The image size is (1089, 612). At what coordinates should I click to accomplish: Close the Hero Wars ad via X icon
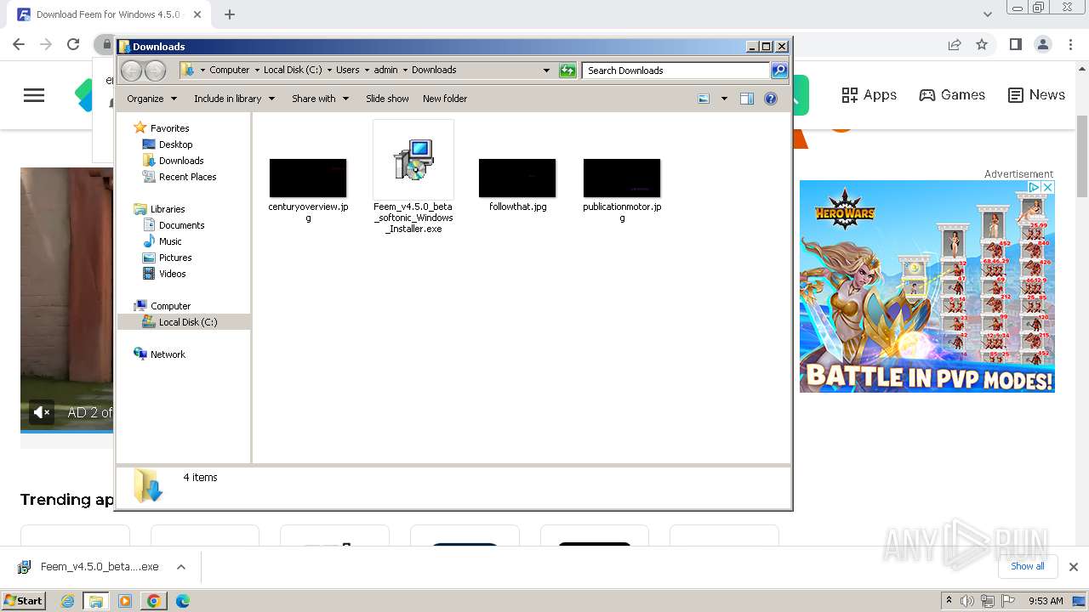pyautogui.click(x=1048, y=187)
